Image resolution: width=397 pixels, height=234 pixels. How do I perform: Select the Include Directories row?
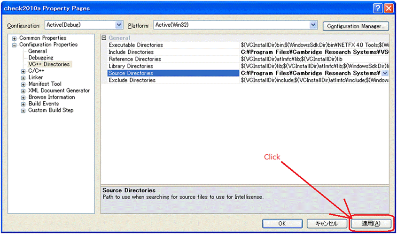tap(131, 52)
